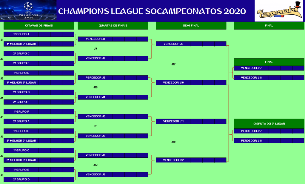Select the SEMI FINAL column header

click(x=191, y=26)
